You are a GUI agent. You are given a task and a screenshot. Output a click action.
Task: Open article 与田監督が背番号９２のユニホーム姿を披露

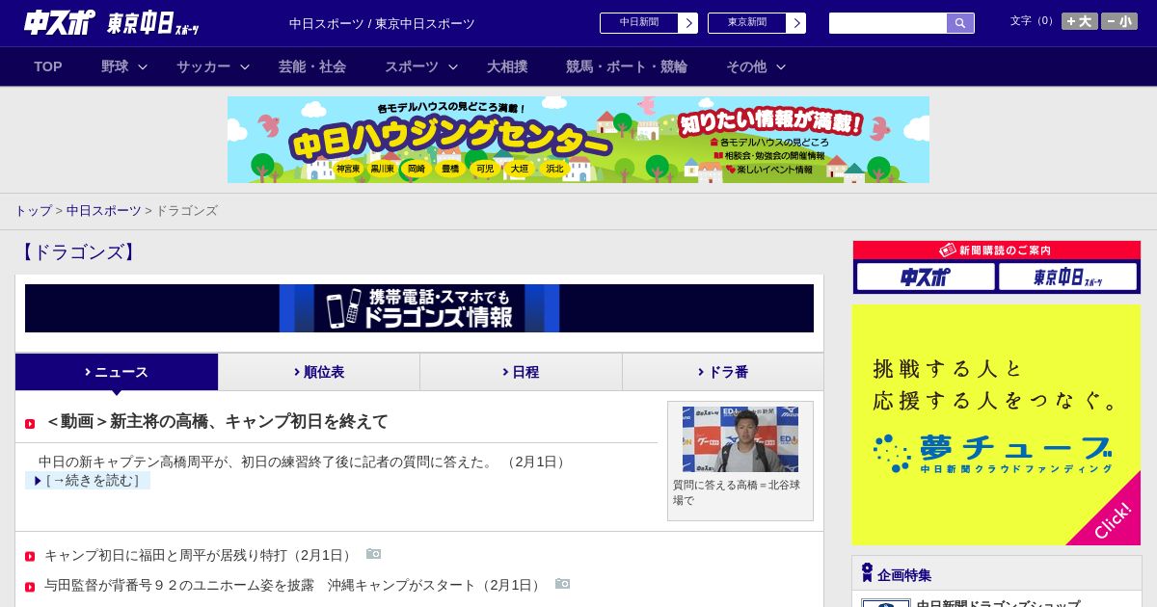point(293,585)
